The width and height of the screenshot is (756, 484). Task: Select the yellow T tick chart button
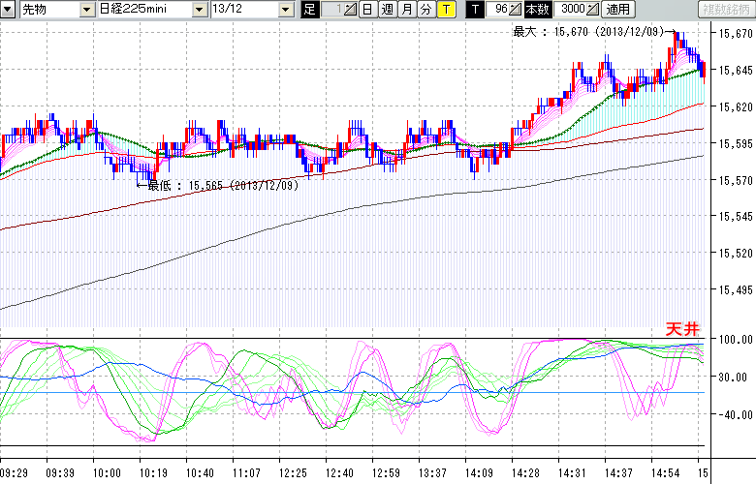445,9
